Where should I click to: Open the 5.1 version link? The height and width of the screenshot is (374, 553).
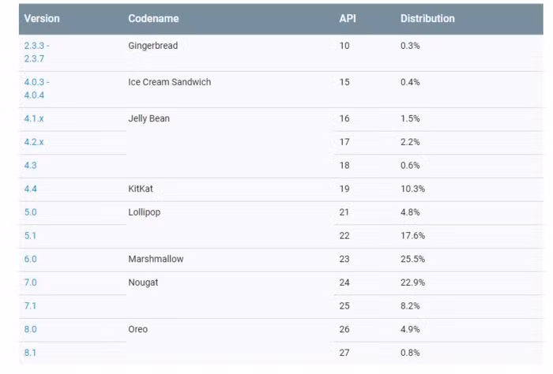(x=30, y=236)
